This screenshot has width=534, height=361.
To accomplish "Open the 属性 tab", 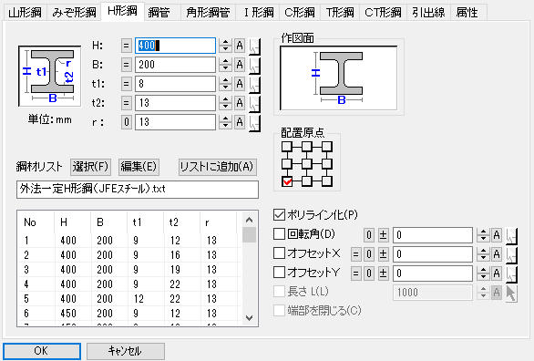I will tap(467, 13).
